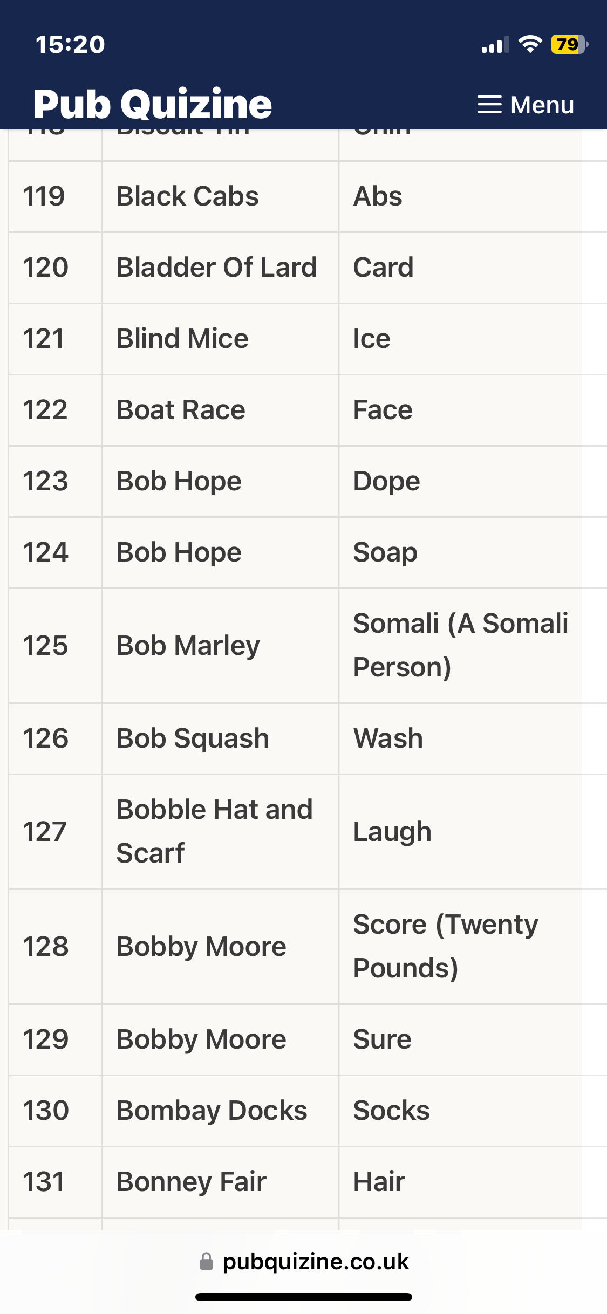Viewport: 607px width, 1314px height.
Task: Tap the Boat Race phrase cell
Action: [181, 410]
